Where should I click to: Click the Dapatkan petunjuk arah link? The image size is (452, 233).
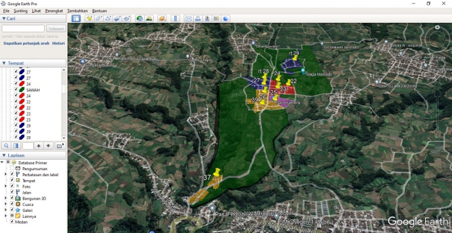[x=26, y=43]
